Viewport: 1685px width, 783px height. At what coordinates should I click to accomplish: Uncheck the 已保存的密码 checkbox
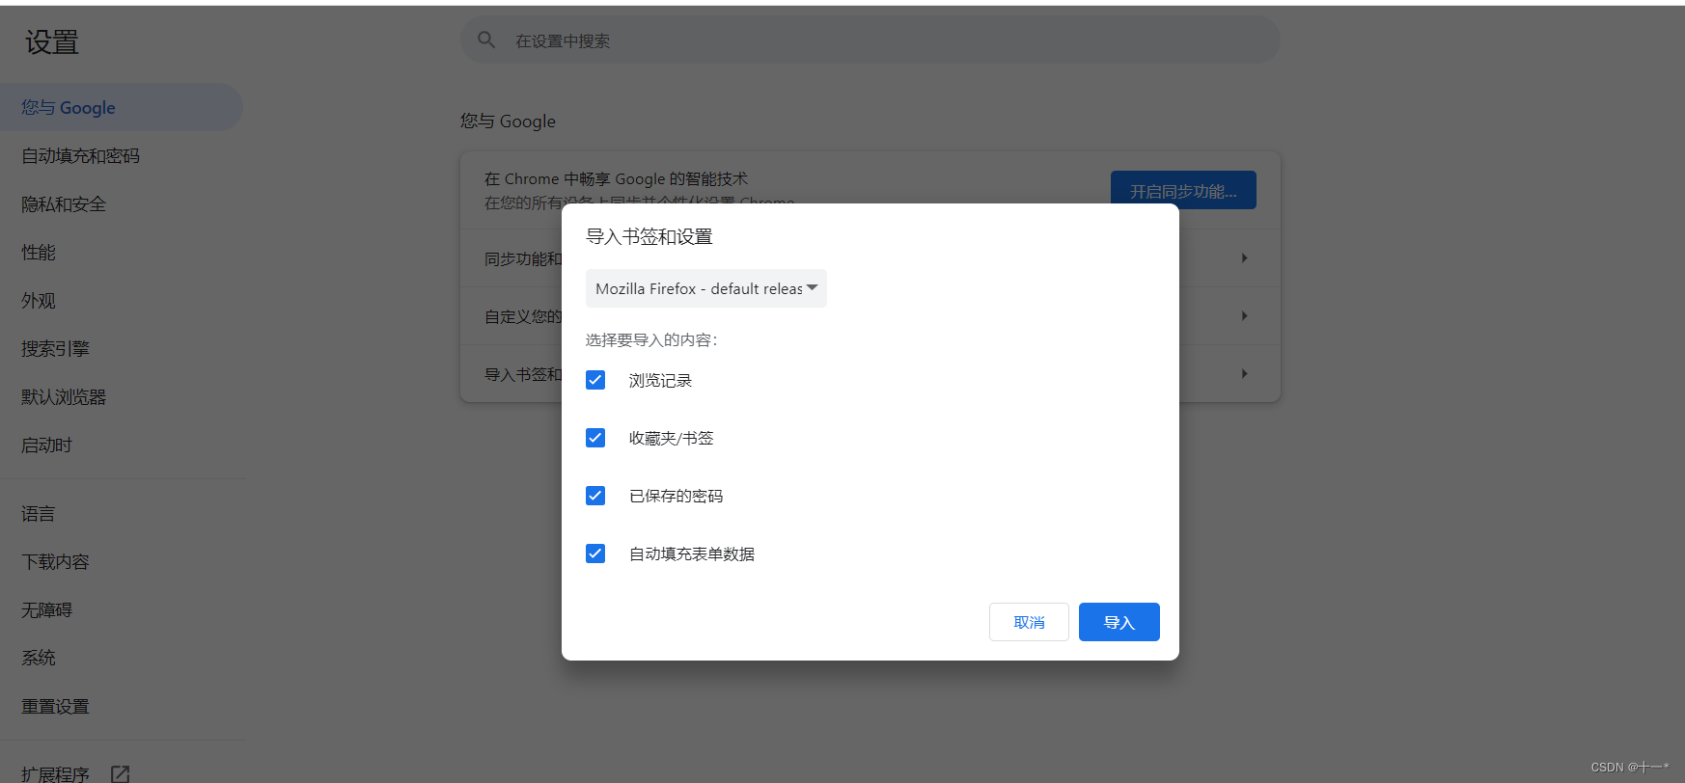pyautogui.click(x=595, y=496)
